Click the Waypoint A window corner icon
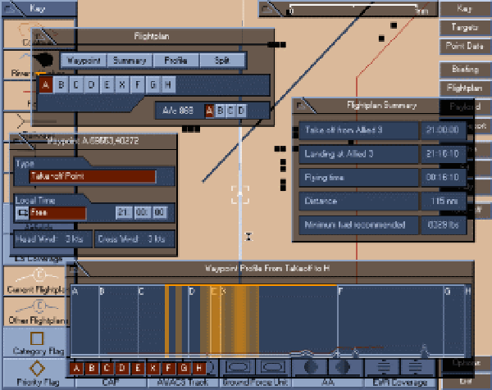 click(x=21, y=141)
